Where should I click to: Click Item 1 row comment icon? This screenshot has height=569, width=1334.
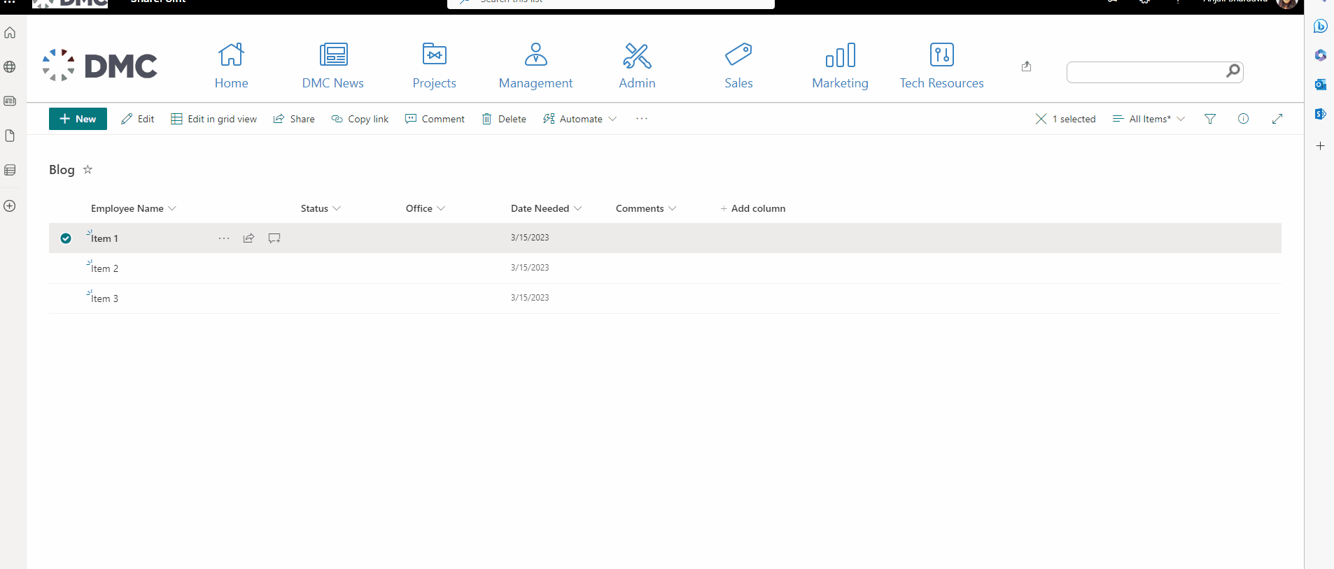pos(274,238)
